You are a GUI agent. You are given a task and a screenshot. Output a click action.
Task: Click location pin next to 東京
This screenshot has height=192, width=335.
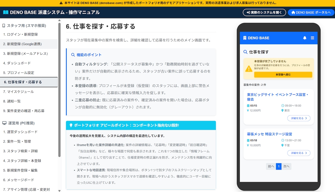point(283,111)
